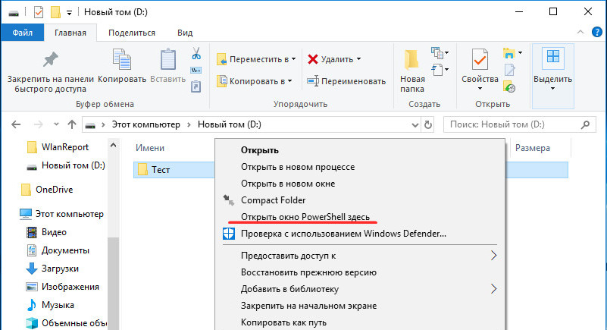
Task: Open Музыка in the navigation pane
Action: (50, 305)
